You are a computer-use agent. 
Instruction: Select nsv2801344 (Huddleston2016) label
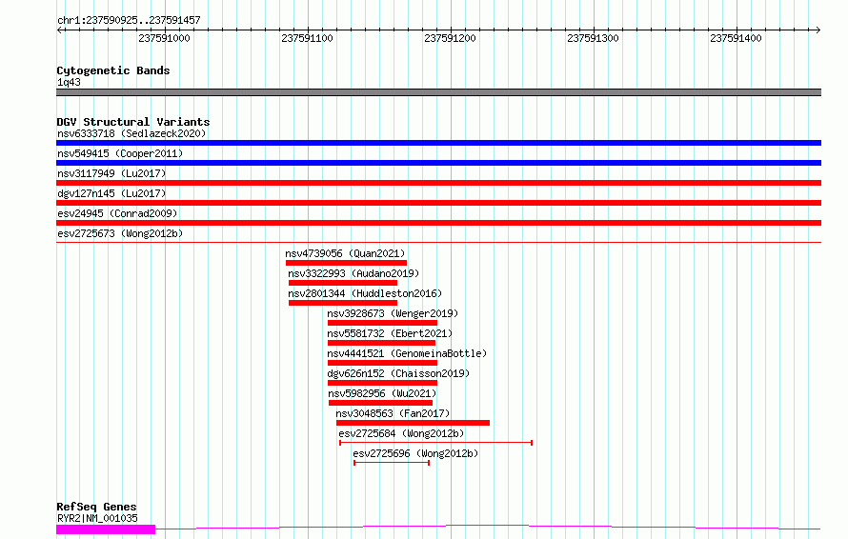365,293
